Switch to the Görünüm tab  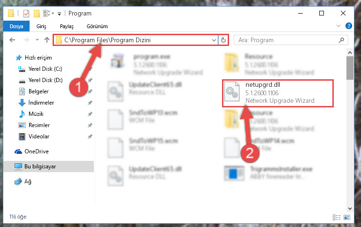point(97,26)
